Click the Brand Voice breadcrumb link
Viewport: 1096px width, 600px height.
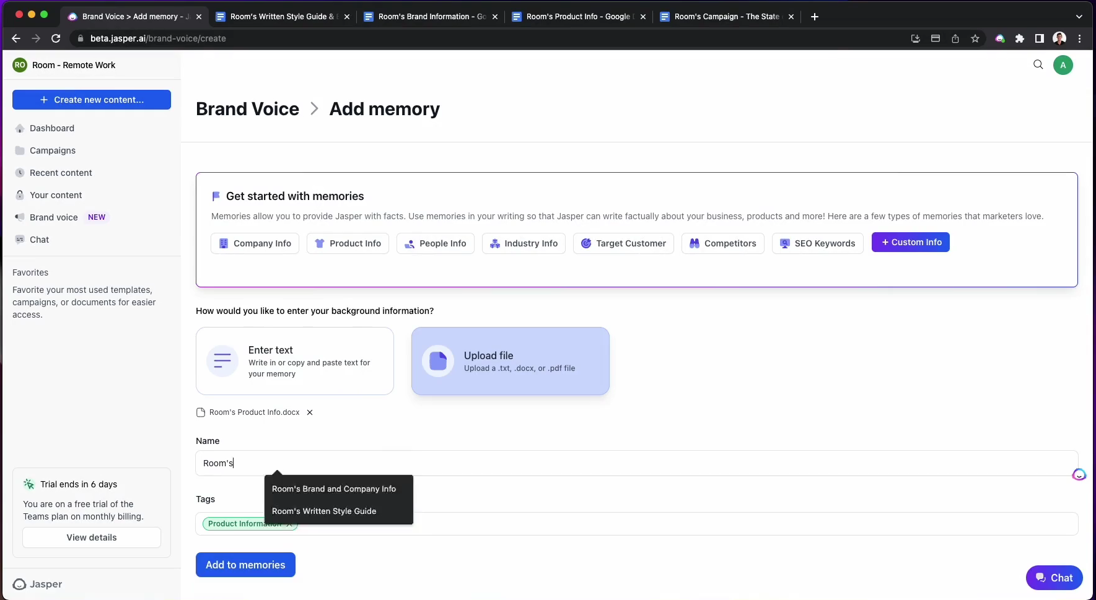pos(247,109)
